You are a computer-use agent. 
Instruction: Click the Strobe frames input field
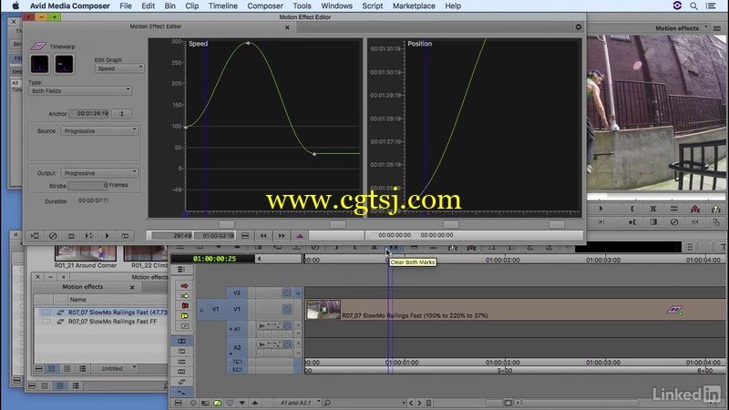(88, 186)
